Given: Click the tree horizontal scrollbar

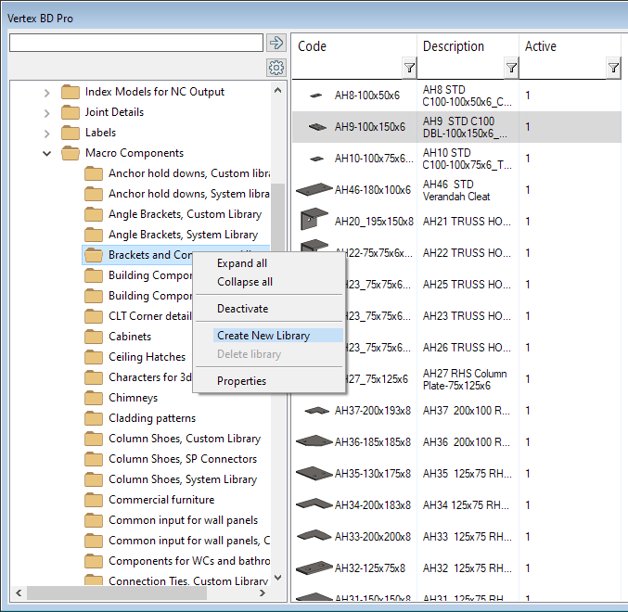Looking at the screenshot, I should (139, 593).
